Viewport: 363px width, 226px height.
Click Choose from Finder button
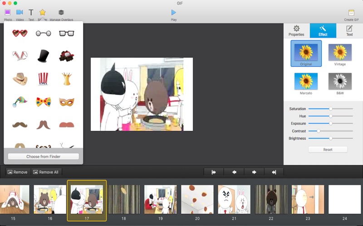pyautogui.click(x=43, y=156)
